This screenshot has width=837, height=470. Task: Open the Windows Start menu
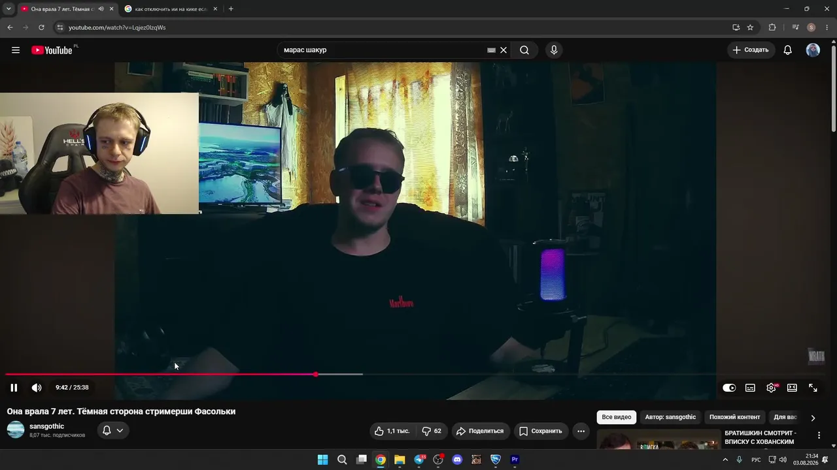[x=322, y=460]
